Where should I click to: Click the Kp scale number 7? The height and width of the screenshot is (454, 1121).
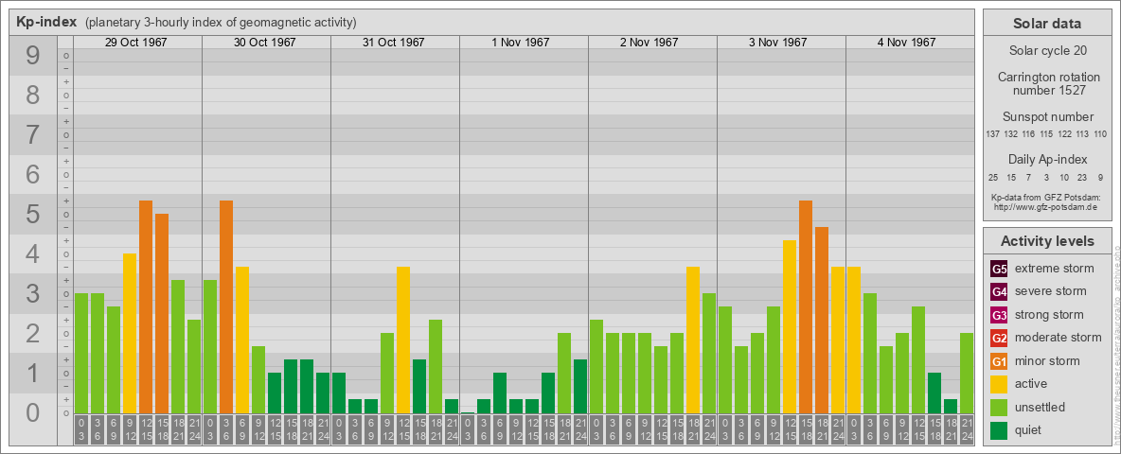(x=33, y=135)
